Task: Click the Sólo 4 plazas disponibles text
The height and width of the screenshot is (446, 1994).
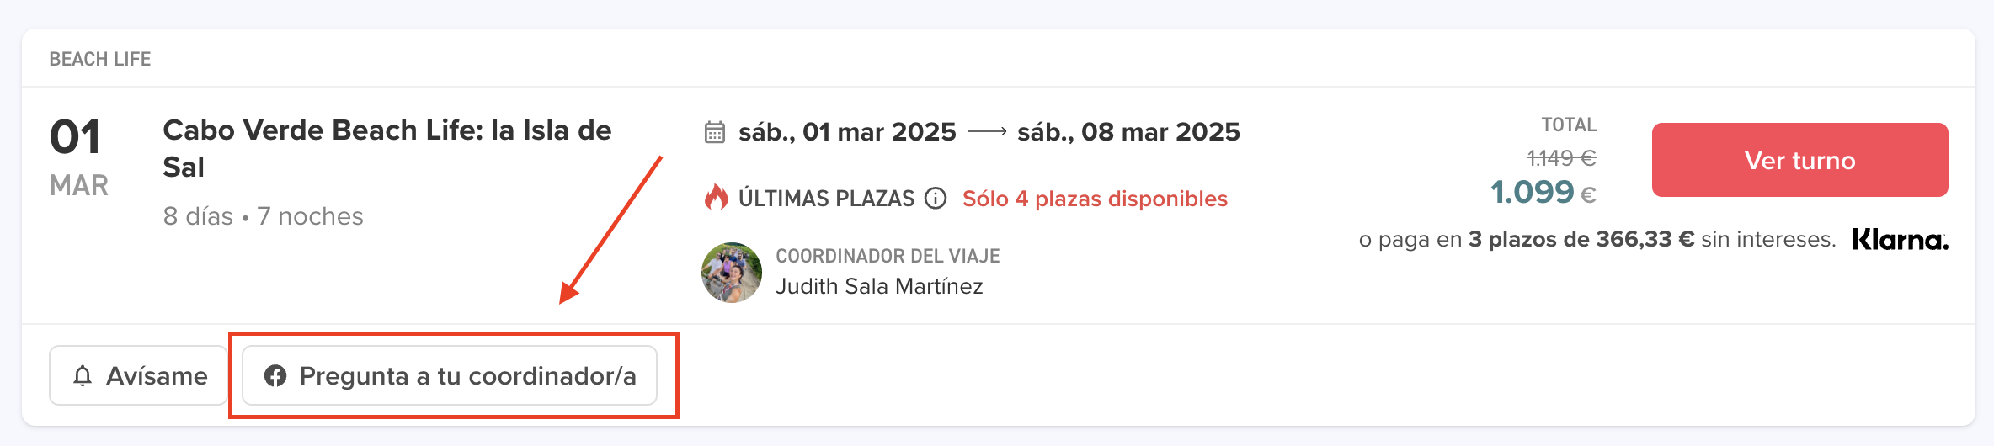Action: coord(1095,199)
